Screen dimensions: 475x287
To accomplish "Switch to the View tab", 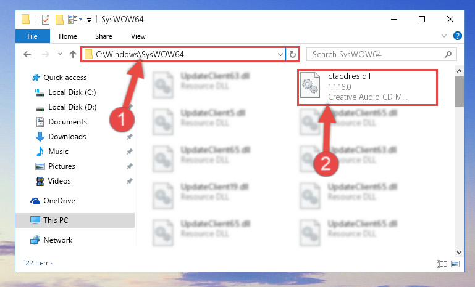I will (x=138, y=36).
